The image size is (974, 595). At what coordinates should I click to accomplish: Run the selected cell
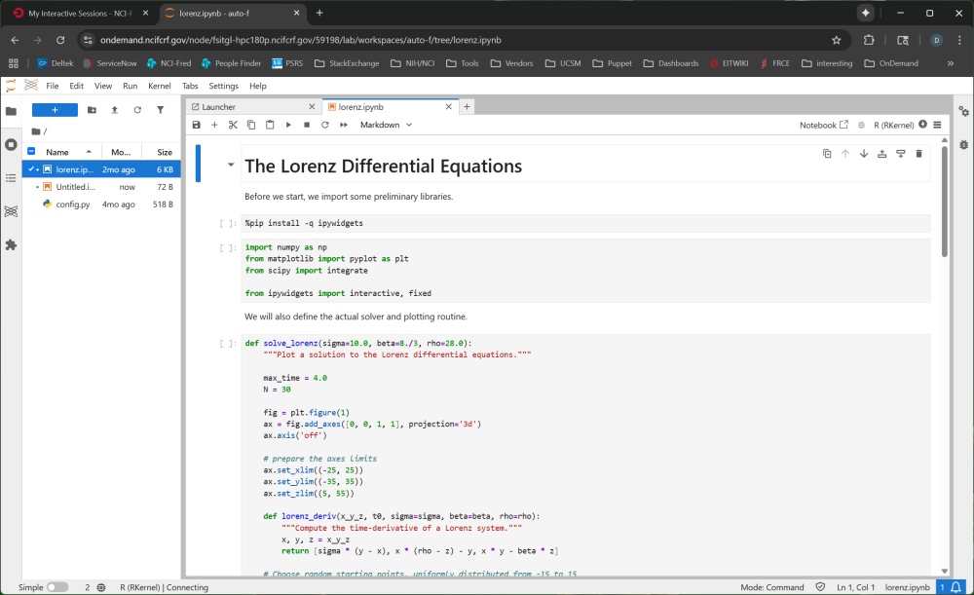tap(288, 125)
